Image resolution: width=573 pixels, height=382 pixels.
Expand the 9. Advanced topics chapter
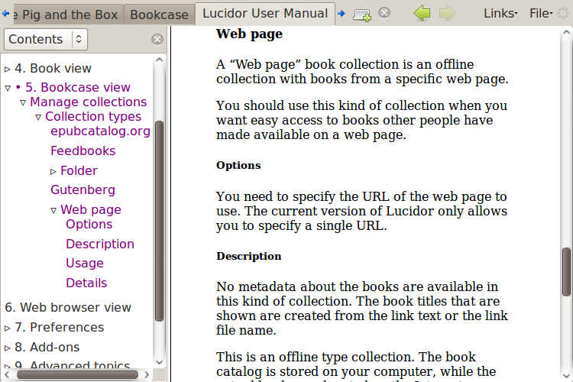pyautogui.click(x=8, y=365)
